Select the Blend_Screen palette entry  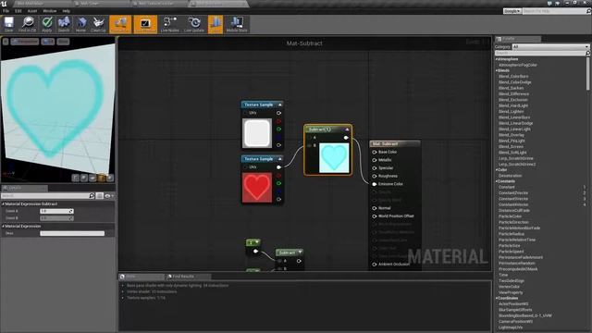[511, 147]
